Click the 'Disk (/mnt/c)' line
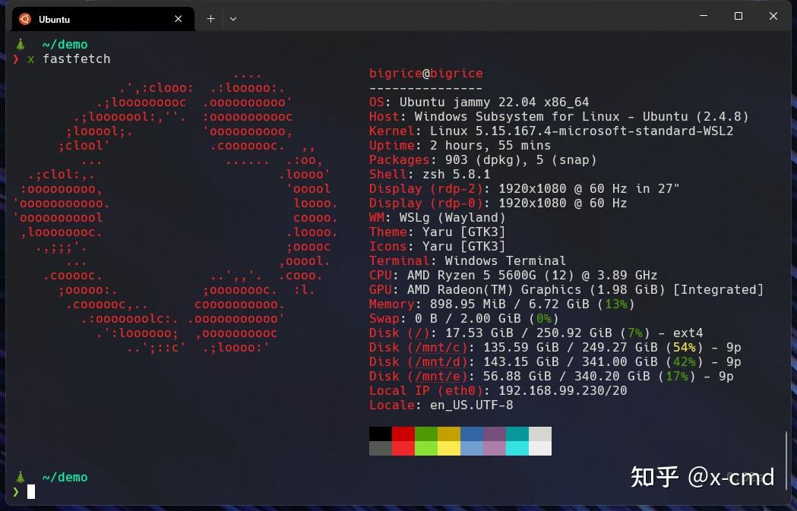Image resolution: width=797 pixels, height=511 pixels. tap(555, 348)
